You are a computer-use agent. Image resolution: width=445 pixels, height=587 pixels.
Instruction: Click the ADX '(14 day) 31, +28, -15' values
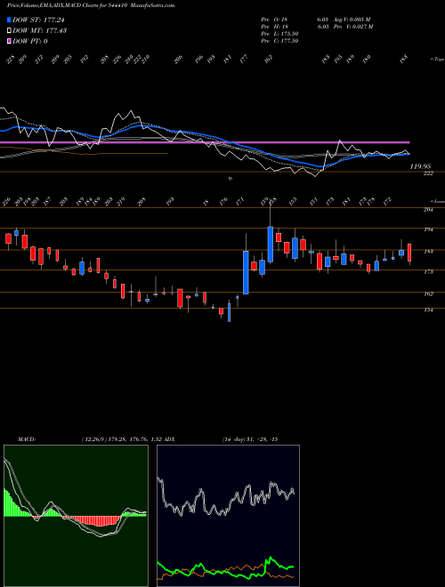pyautogui.click(x=249, y=438)
